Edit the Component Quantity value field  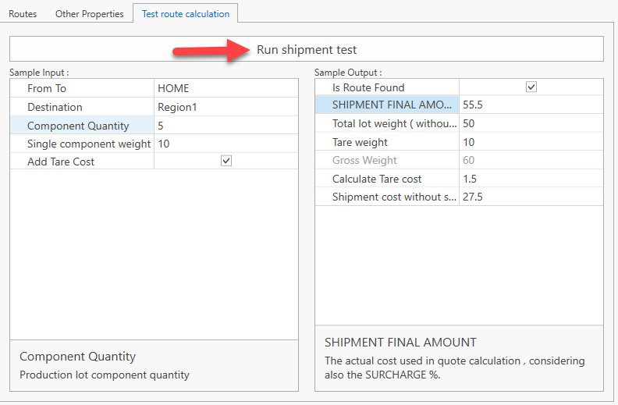[x=226, y=126]
